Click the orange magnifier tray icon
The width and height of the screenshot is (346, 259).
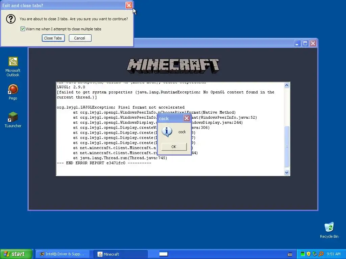[321, 254]
